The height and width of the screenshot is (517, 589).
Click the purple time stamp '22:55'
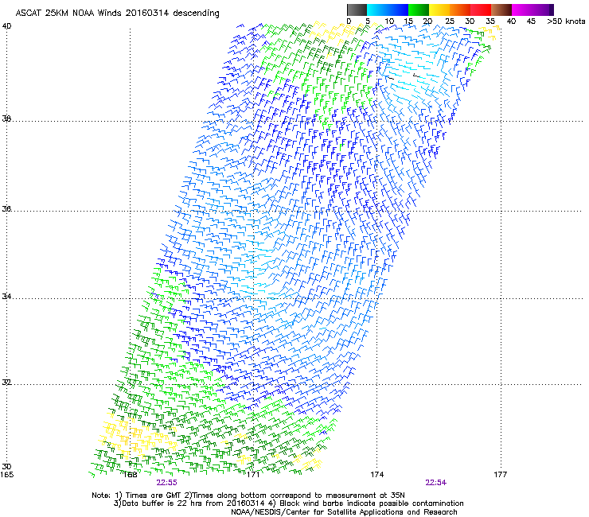tap(167, 483)
